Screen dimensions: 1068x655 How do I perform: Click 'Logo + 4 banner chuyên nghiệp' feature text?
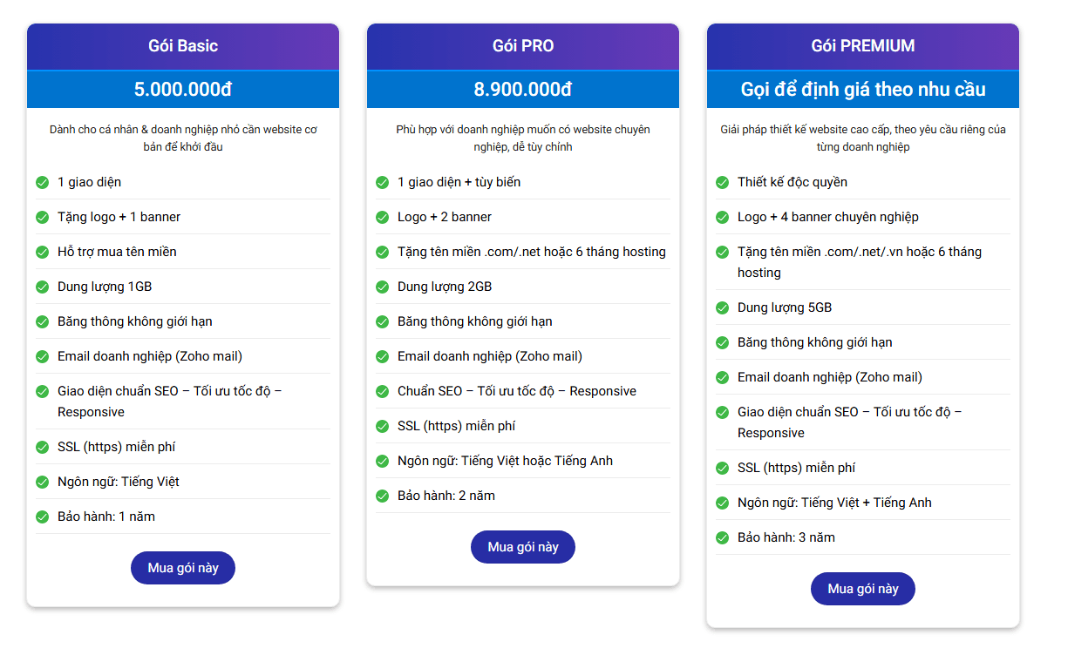click(x=827, y=217)
